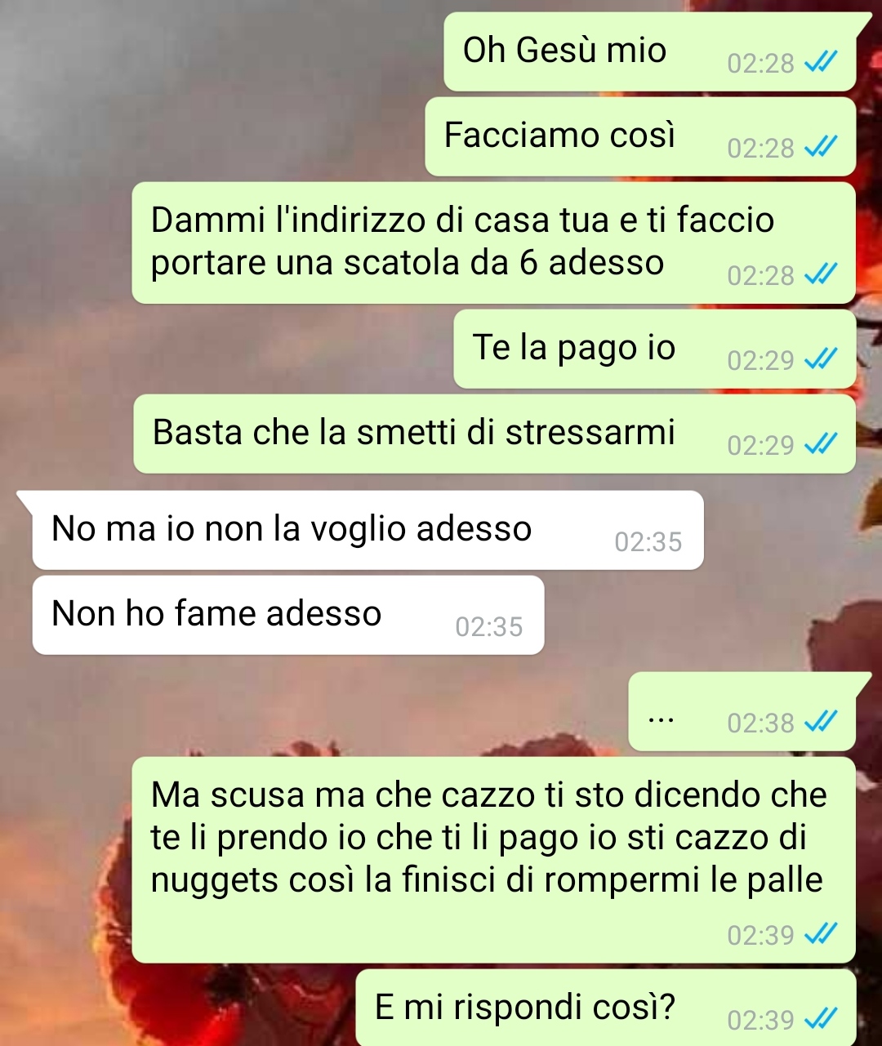882x1046 pixels.
Task: Select the 'Facciamo così' message bubble
Action: [x=640, y=136]
